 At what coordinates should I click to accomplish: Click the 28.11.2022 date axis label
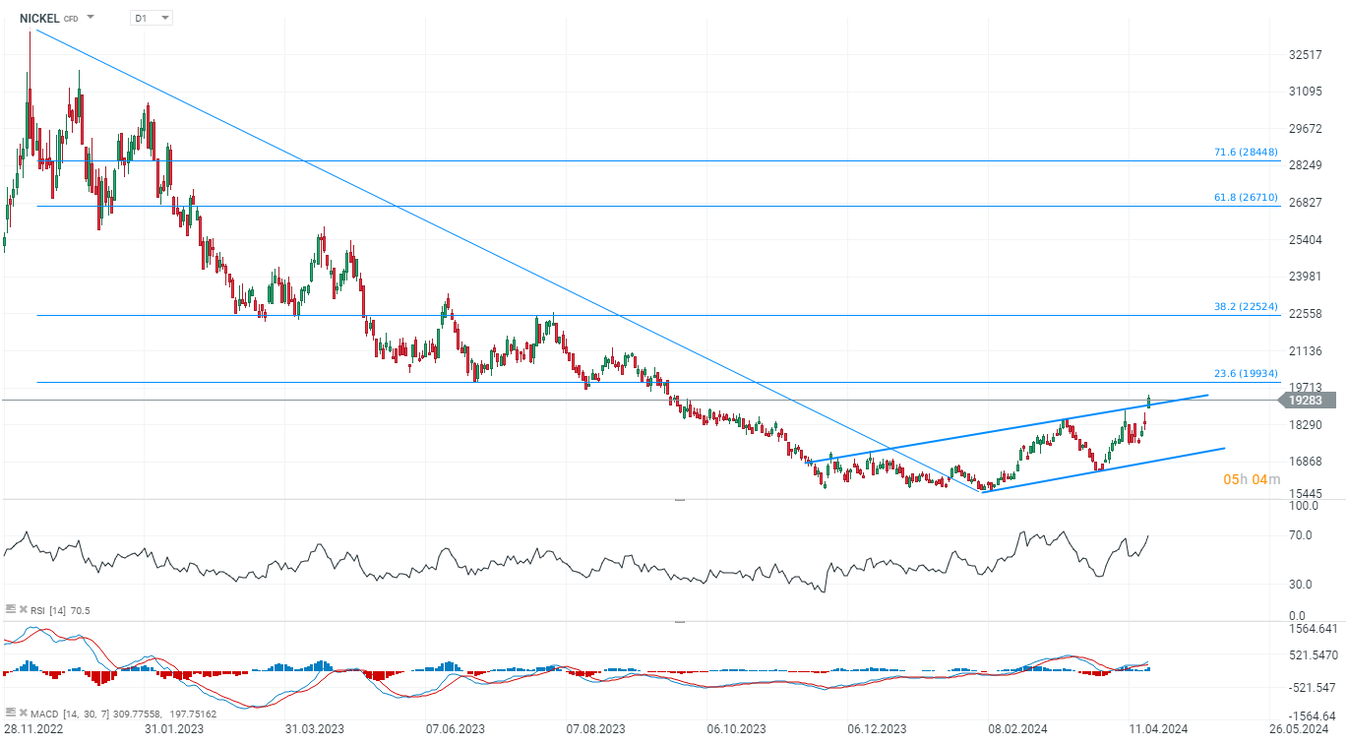32,729
